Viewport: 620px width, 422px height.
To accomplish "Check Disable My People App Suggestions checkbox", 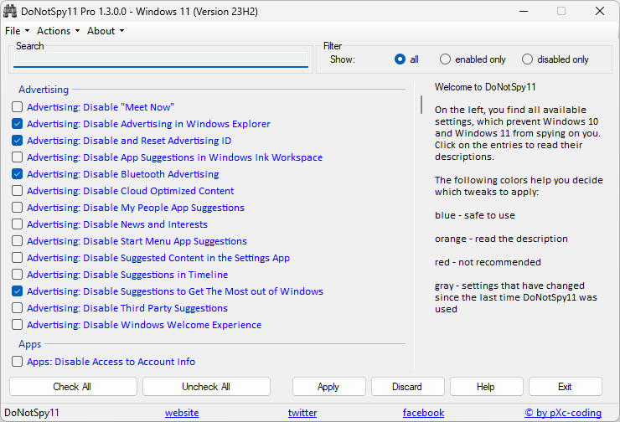I will pyautogui.click(x=17, y=208).
